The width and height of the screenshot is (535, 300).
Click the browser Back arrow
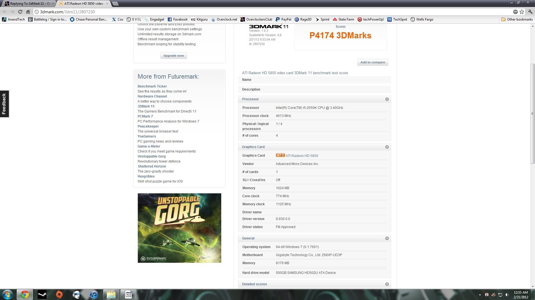pyautogui.click(x=4, y=12)
